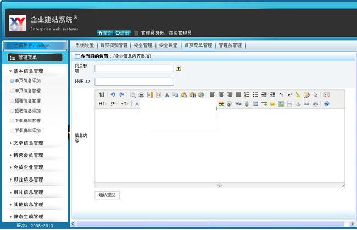Click the 退出 logout link
The height and width of the screenshot is (230, 357).
122,33
